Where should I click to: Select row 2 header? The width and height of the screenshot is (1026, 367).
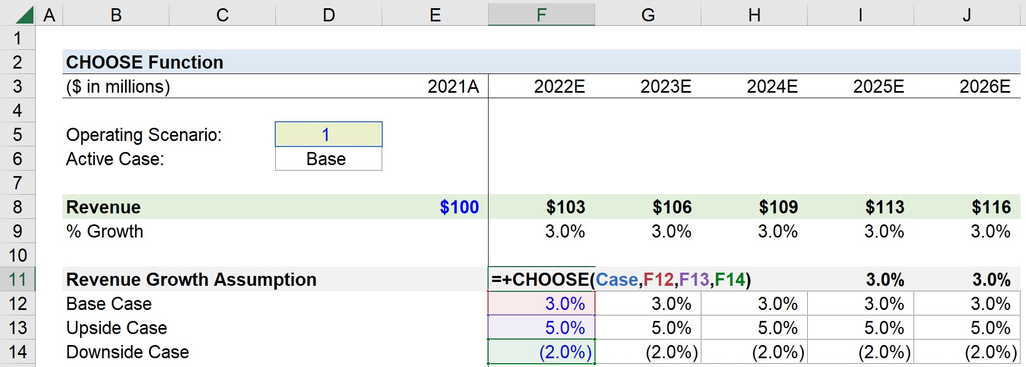18,62
